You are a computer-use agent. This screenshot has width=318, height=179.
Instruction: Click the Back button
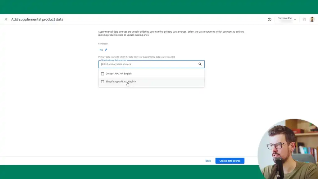(x=208, y=161)
